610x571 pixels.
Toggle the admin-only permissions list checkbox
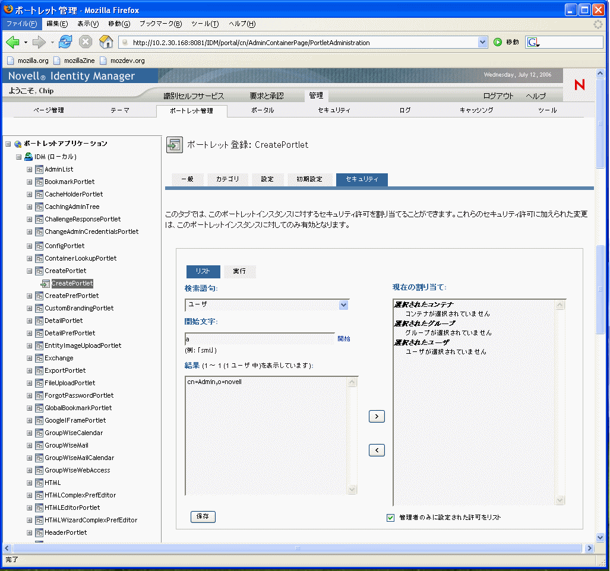(x=390, y=518)
